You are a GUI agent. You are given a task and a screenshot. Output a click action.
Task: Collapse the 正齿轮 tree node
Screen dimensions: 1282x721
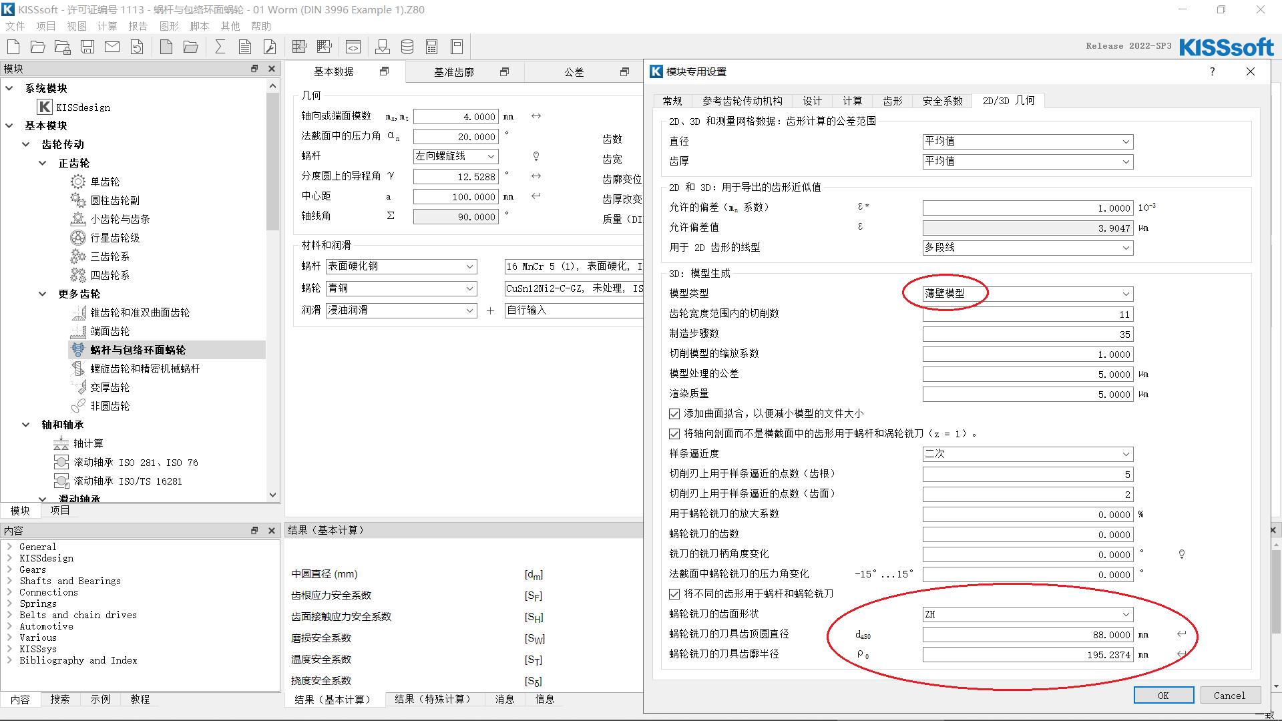[43, 163]
